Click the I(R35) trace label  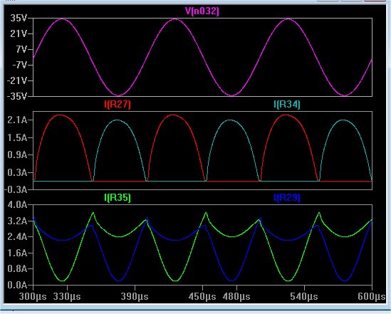tap(118, 198)
